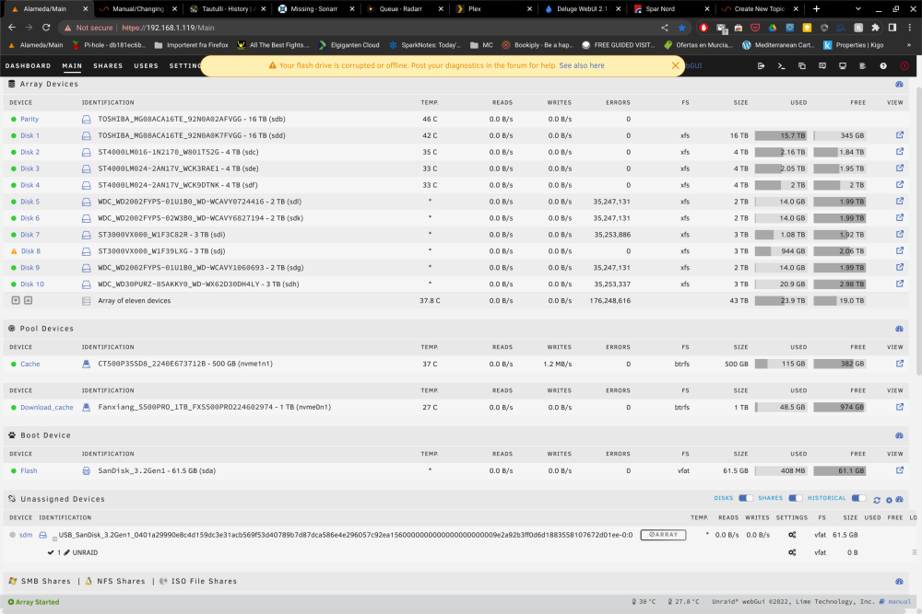This screenshot has height=614, width=922.
Task: Click the Flash boot device USB icon
Action: tap(86, 470)
